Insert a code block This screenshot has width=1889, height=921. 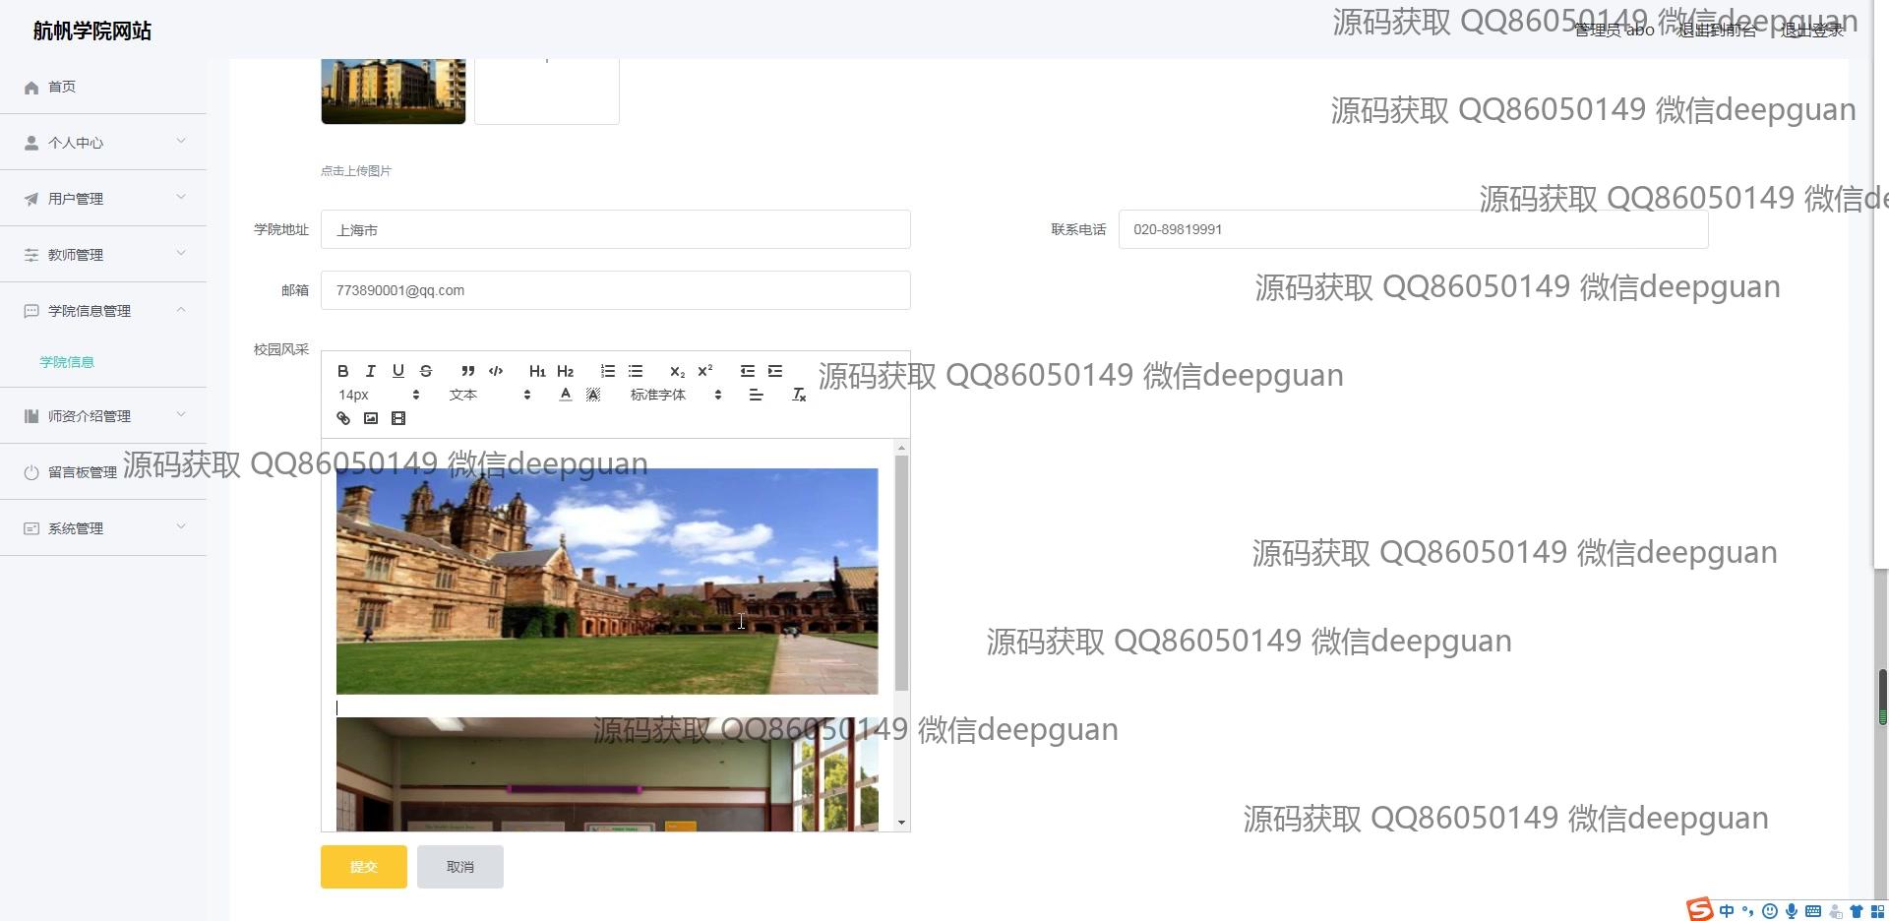[496, 371]
